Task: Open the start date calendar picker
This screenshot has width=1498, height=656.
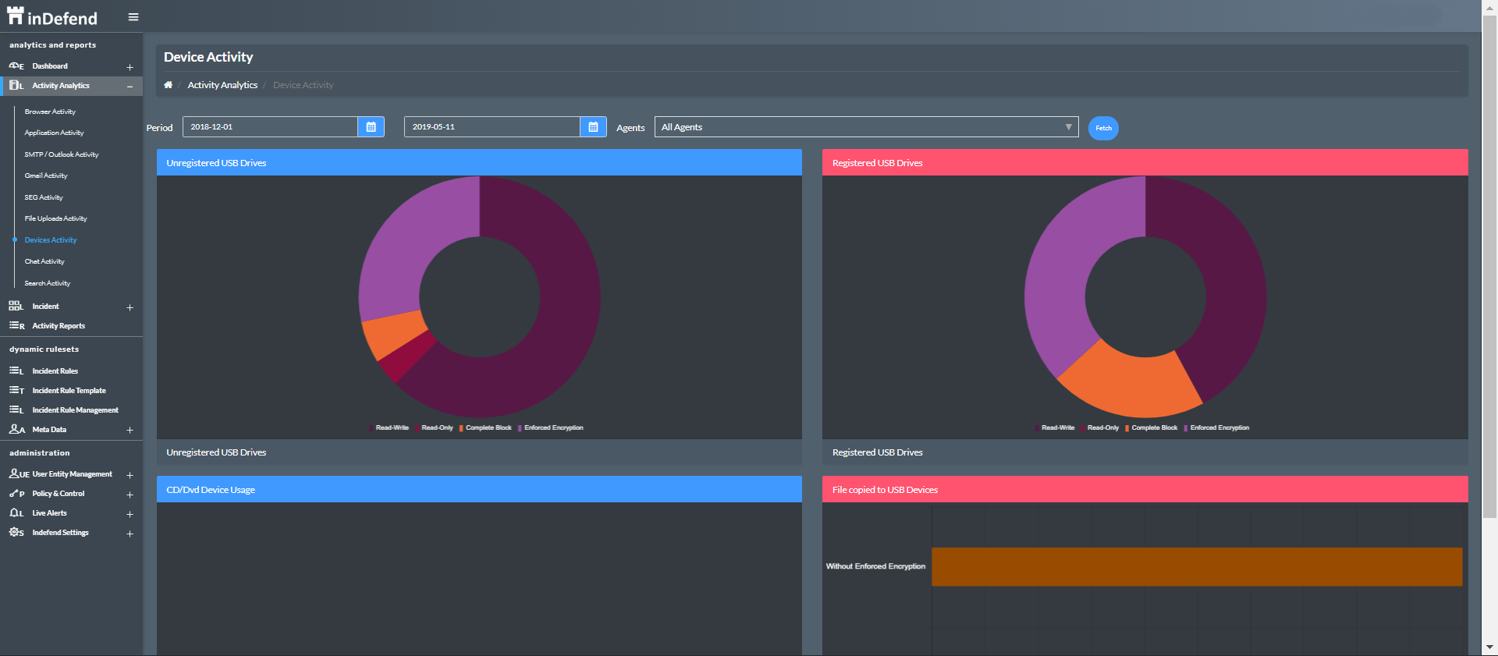Action: coord(371,127)
